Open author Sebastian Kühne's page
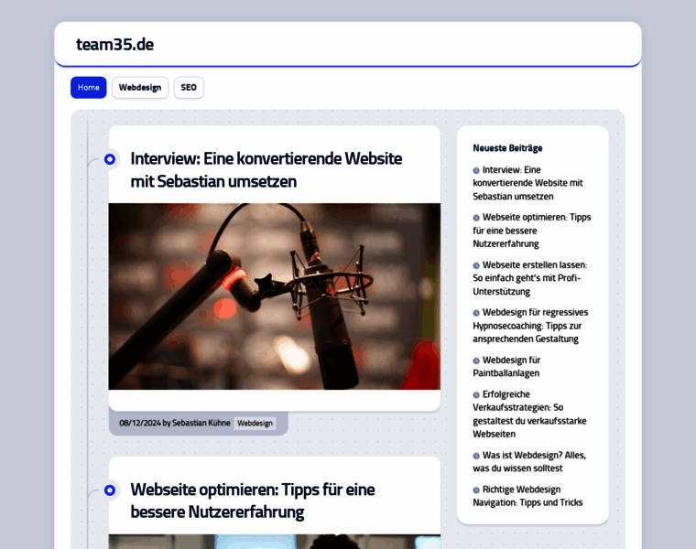 coord(201,424)
